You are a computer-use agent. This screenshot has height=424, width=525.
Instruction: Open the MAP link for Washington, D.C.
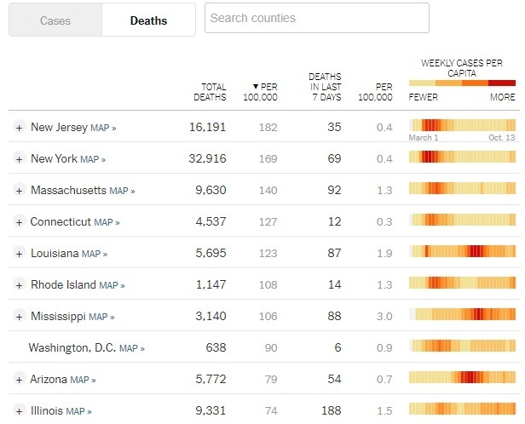tap(131, 348)
